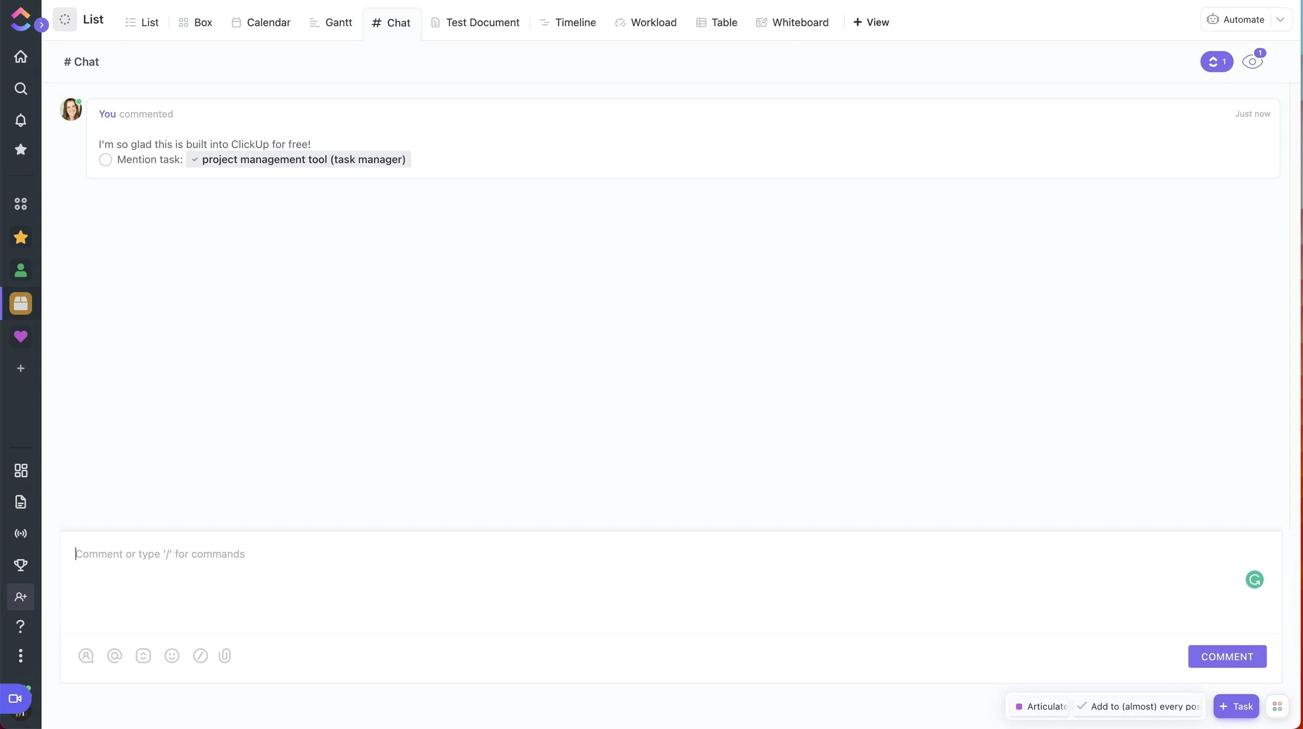1303x729 pixels.
Task: Click the List color status icon
Action: tap(65, 20)
